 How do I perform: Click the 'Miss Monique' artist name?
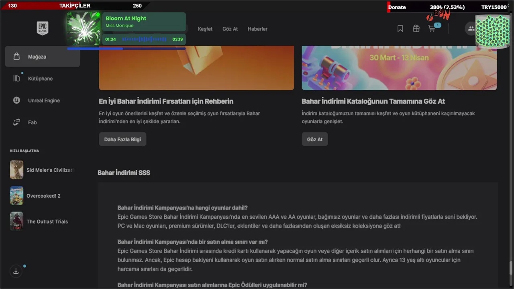[x=119, y=26]
